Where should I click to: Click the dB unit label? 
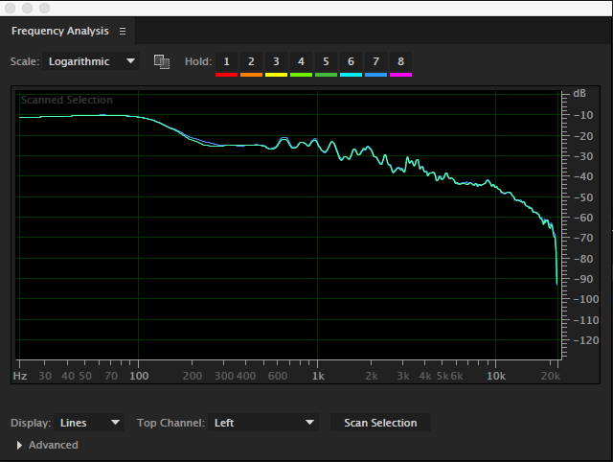[x=579, y=94]
